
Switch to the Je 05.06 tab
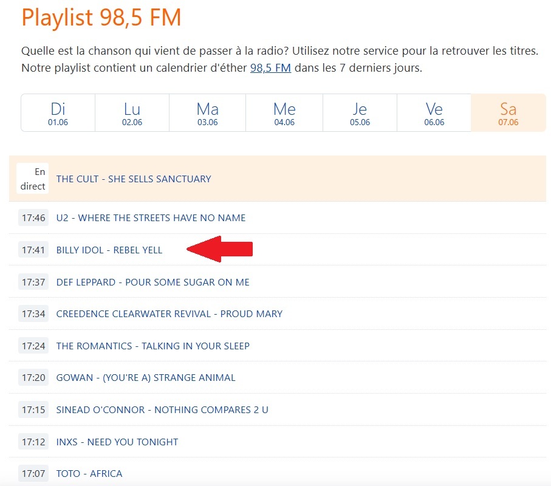click(360, 113)
